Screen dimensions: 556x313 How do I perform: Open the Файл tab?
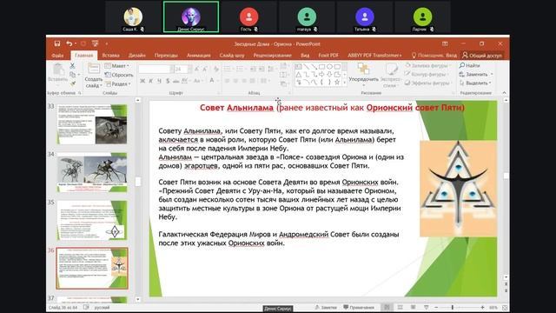tap(57, 56)
